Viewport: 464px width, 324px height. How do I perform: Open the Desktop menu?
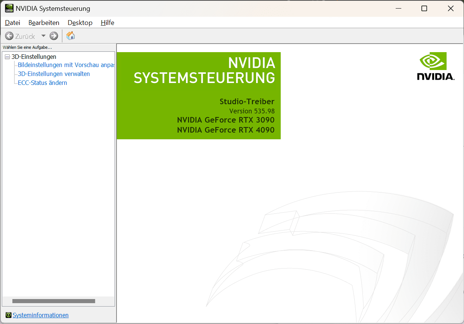point(80,23)
